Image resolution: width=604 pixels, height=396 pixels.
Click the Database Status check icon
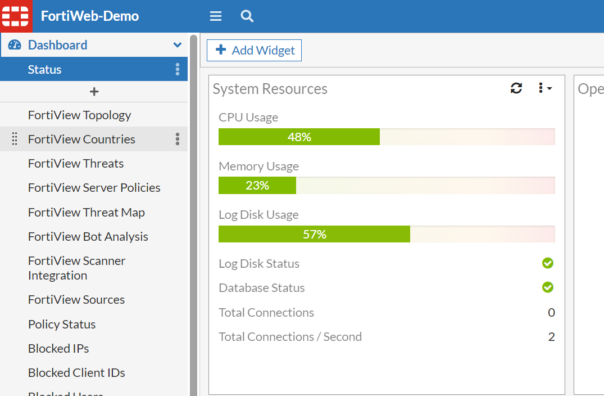(x=547, y=287)
